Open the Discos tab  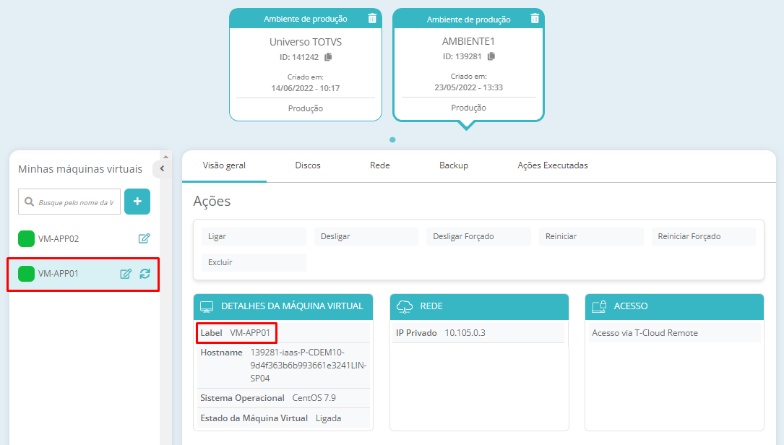tap(308, 165)
